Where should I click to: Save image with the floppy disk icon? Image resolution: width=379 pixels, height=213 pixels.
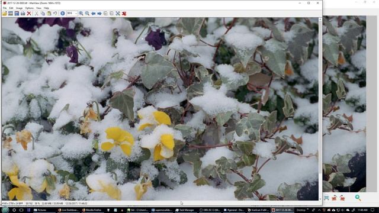(x=17, y=14)
